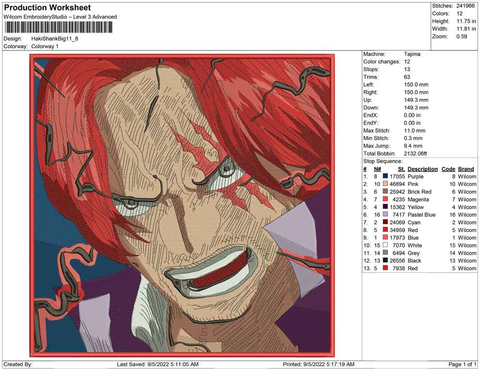Click the 'N#' column header

click(377, 169)
